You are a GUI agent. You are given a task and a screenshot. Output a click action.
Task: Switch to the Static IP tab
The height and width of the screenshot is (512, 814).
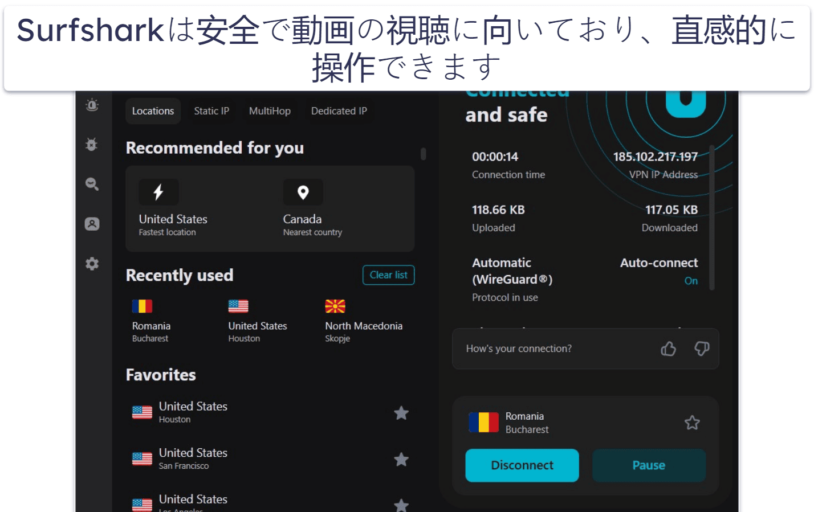pyautogui.click(x=211, y=111)
